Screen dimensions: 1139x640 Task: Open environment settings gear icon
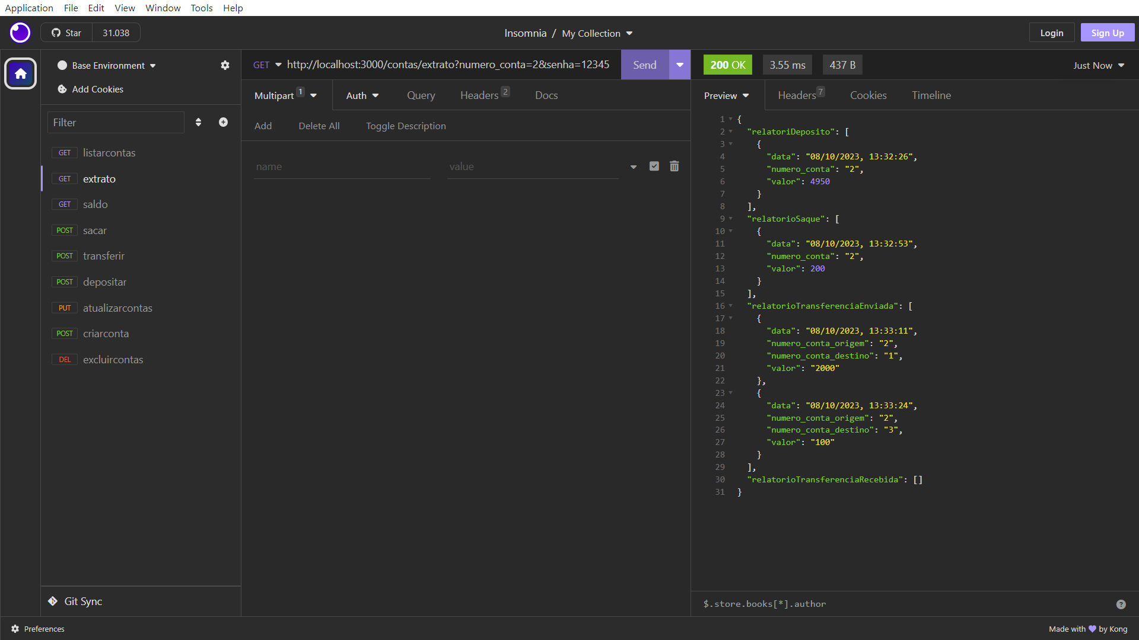click(225, 65)
